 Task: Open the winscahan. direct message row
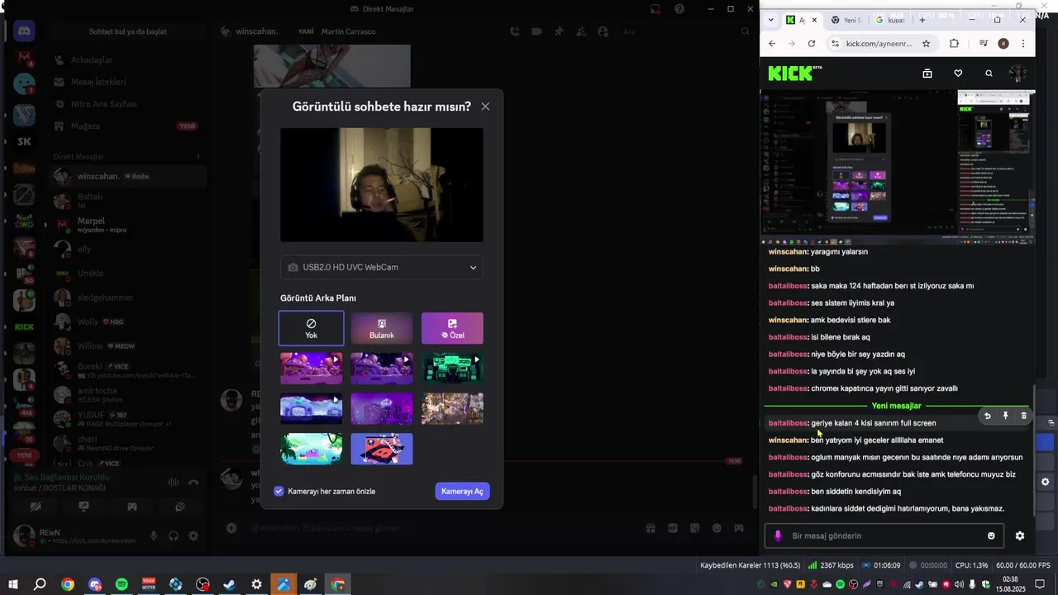tap(126, 176)
